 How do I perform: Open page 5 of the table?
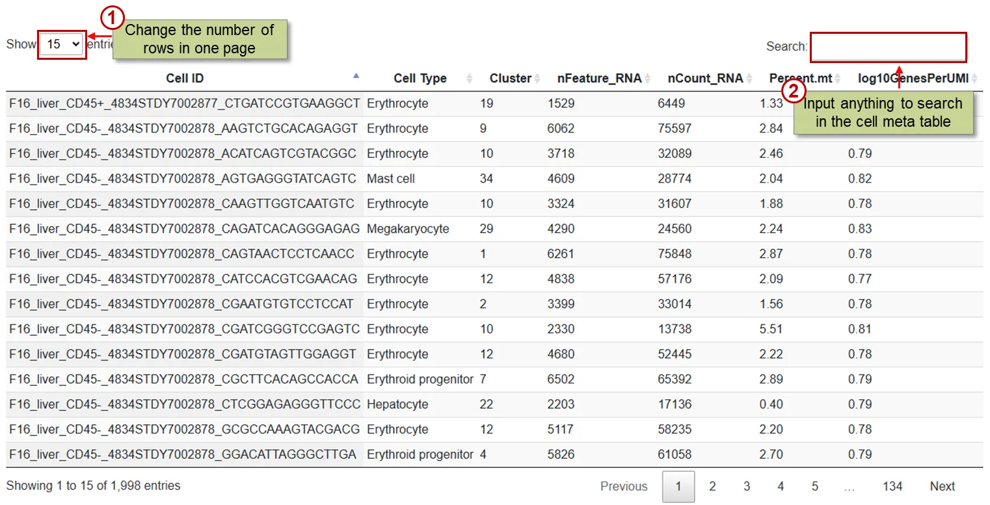[814, 486]
